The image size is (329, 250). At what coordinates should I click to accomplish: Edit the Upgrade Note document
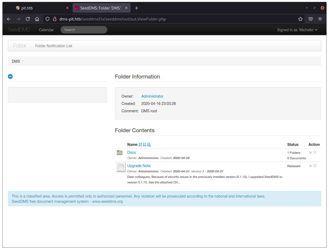[x=315, y=166]
